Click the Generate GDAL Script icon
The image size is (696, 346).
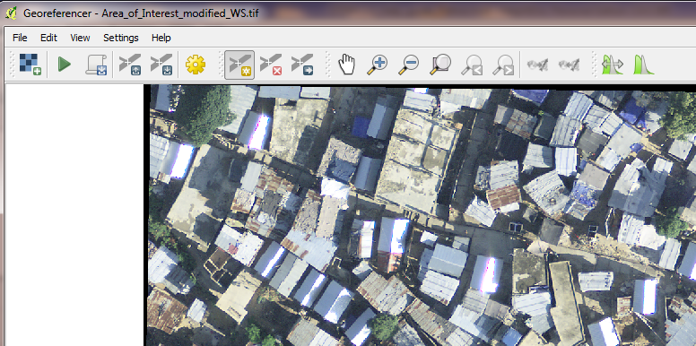tap(96, 65)
